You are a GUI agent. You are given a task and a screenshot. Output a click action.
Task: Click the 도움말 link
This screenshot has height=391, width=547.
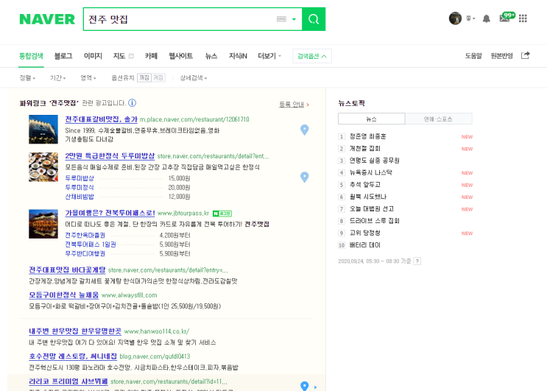click(473, 56)
